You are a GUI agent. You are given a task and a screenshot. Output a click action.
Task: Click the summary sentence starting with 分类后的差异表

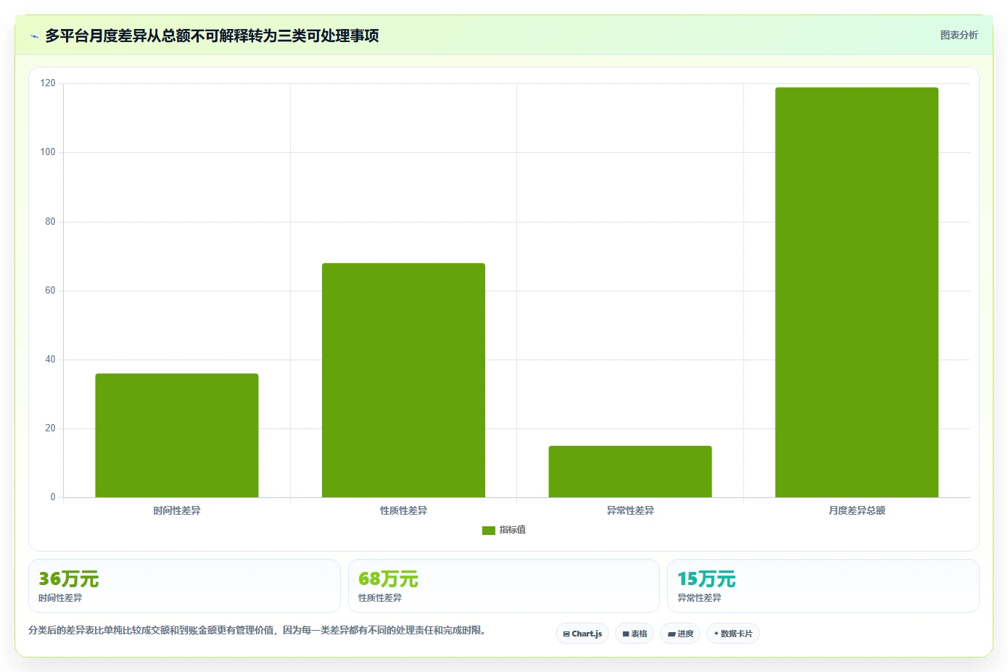pyautogui.click(x=257, y=630)
